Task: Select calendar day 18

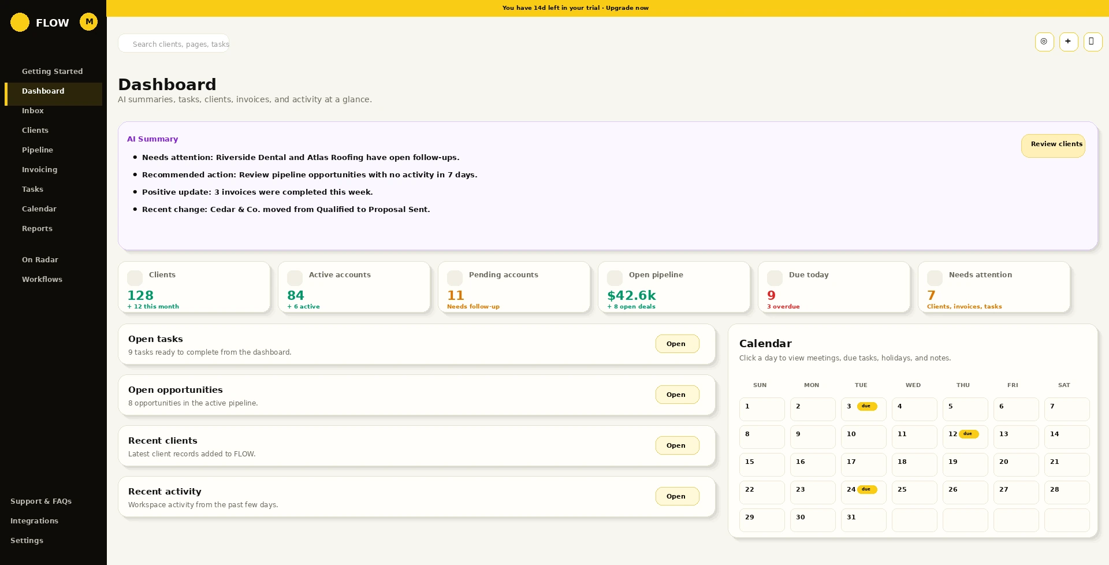Action: (914, 464)
